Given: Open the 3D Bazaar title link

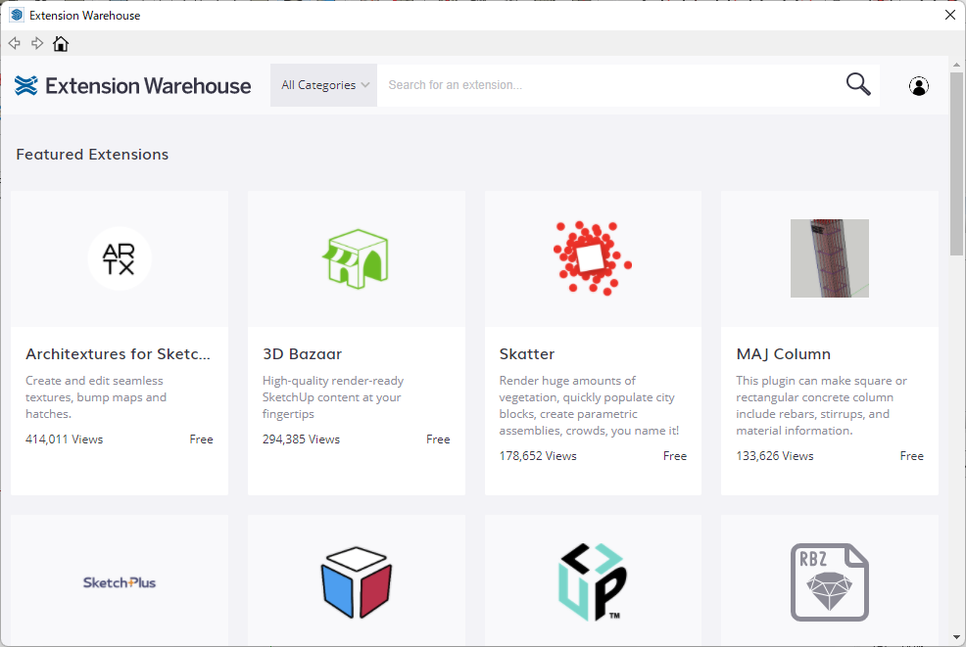Looking at the screenshot, I should [302, 354].
